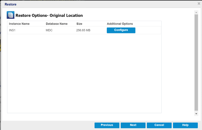Click the Additional Options column header
202x130 pixels.
coord(120,24)
